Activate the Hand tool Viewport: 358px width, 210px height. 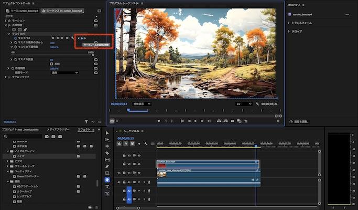click(107, 180)
